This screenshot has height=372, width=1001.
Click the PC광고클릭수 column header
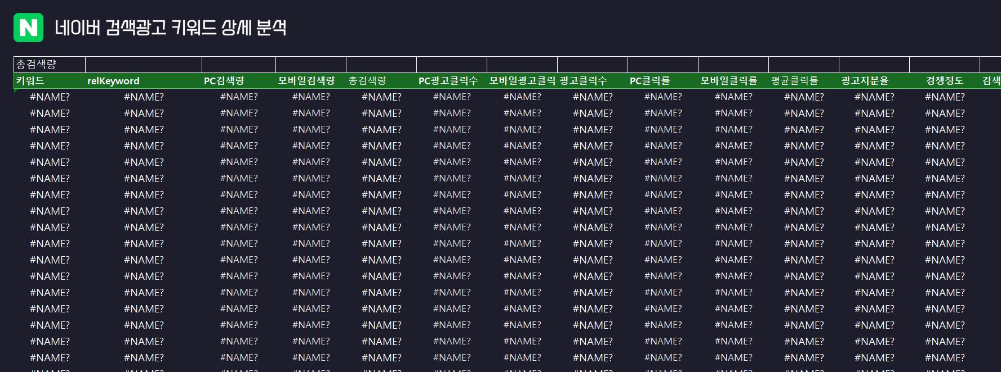click(x=451, y=81)
